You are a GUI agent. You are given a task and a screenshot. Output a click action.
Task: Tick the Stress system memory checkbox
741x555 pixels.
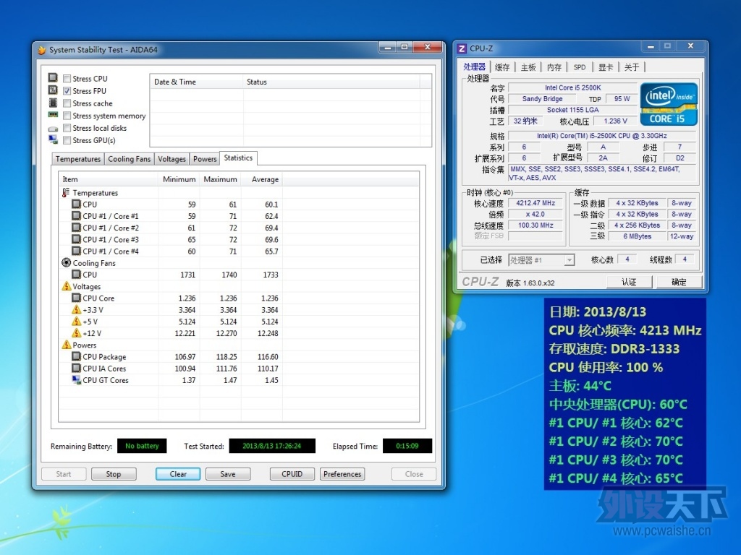coord(67,116)
